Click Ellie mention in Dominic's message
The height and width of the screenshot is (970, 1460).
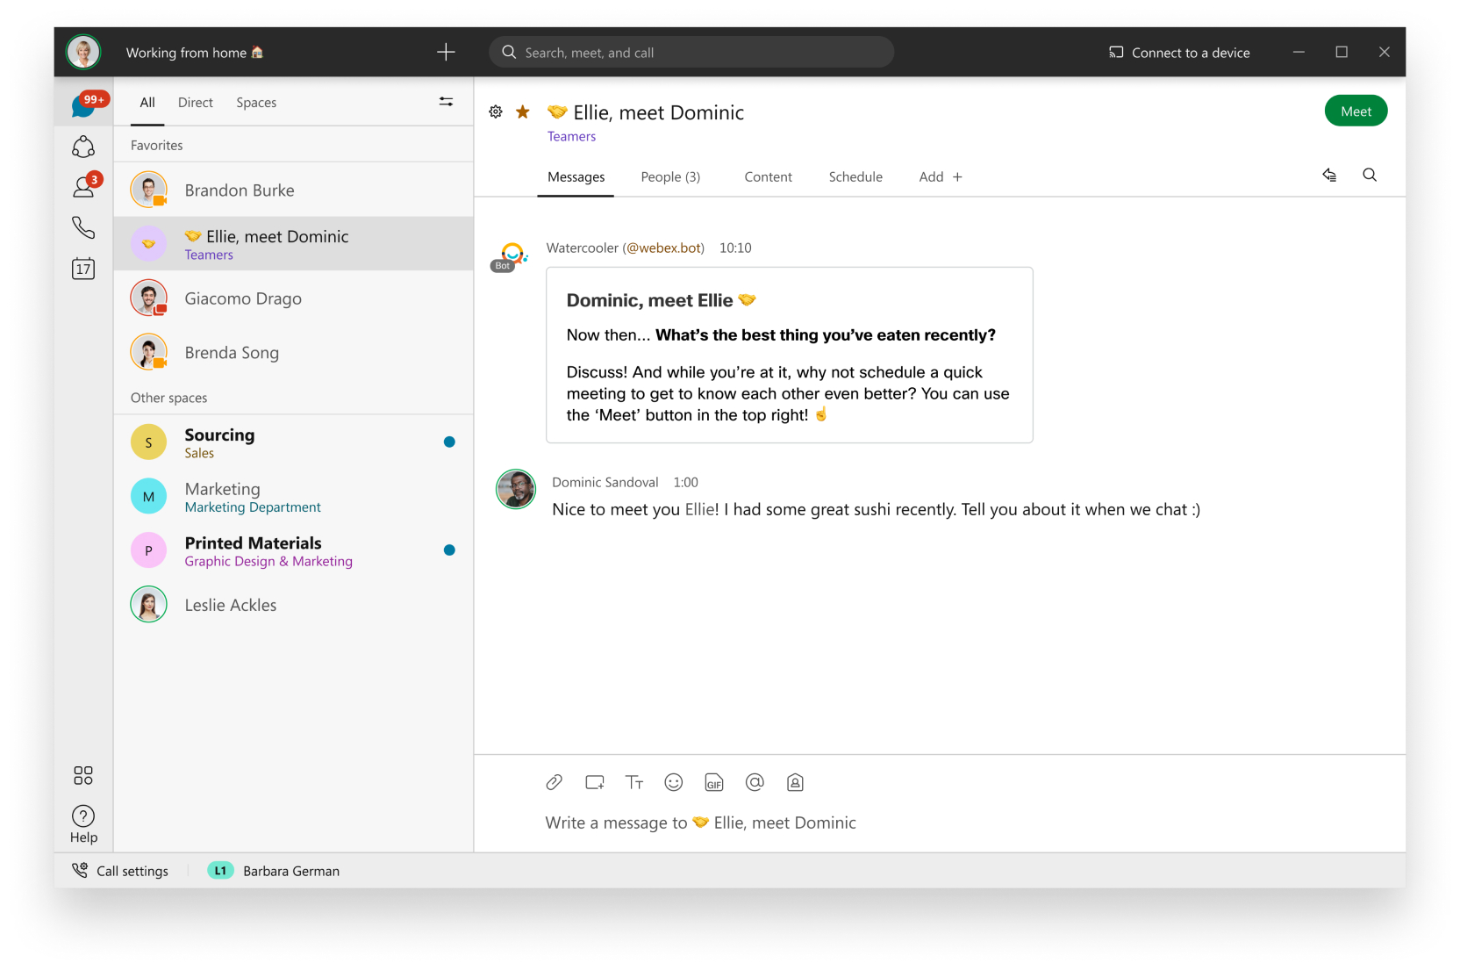(699, 510)
